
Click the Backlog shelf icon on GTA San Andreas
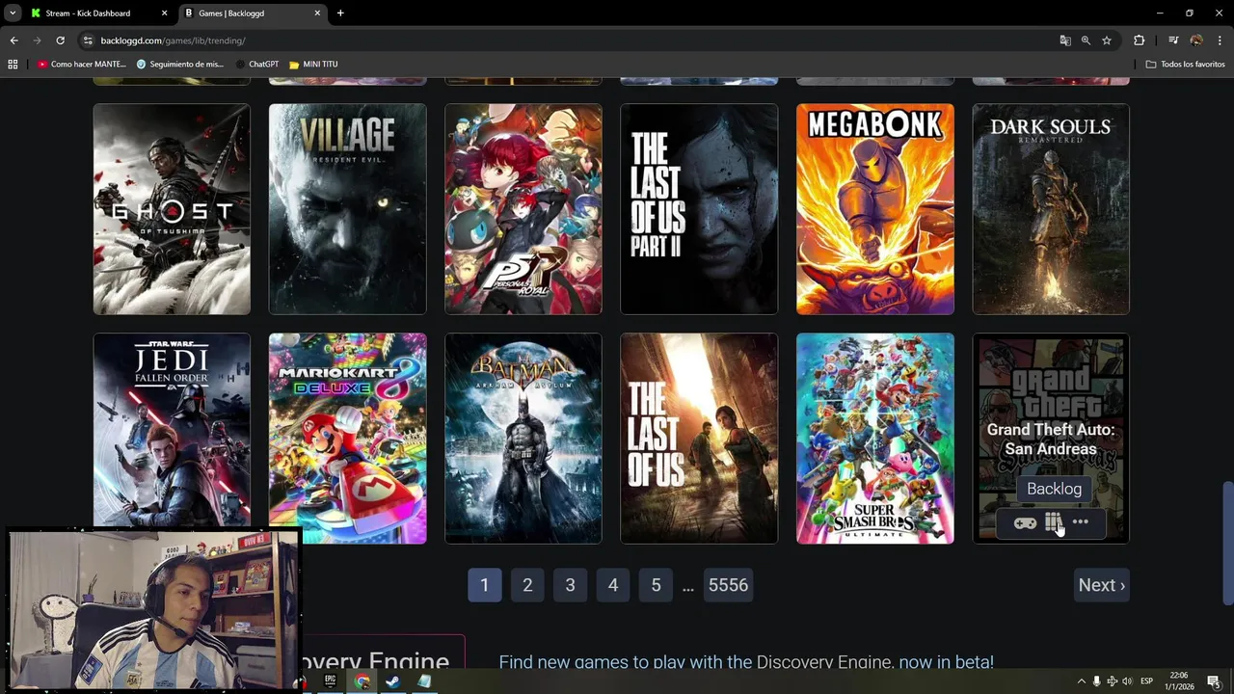click(1053, 522)
